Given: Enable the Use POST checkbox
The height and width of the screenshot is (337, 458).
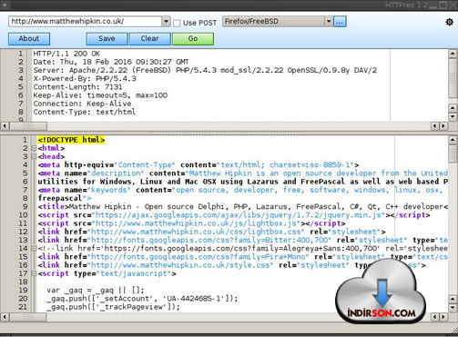Looking at the screenshot, I should point(177,23).
